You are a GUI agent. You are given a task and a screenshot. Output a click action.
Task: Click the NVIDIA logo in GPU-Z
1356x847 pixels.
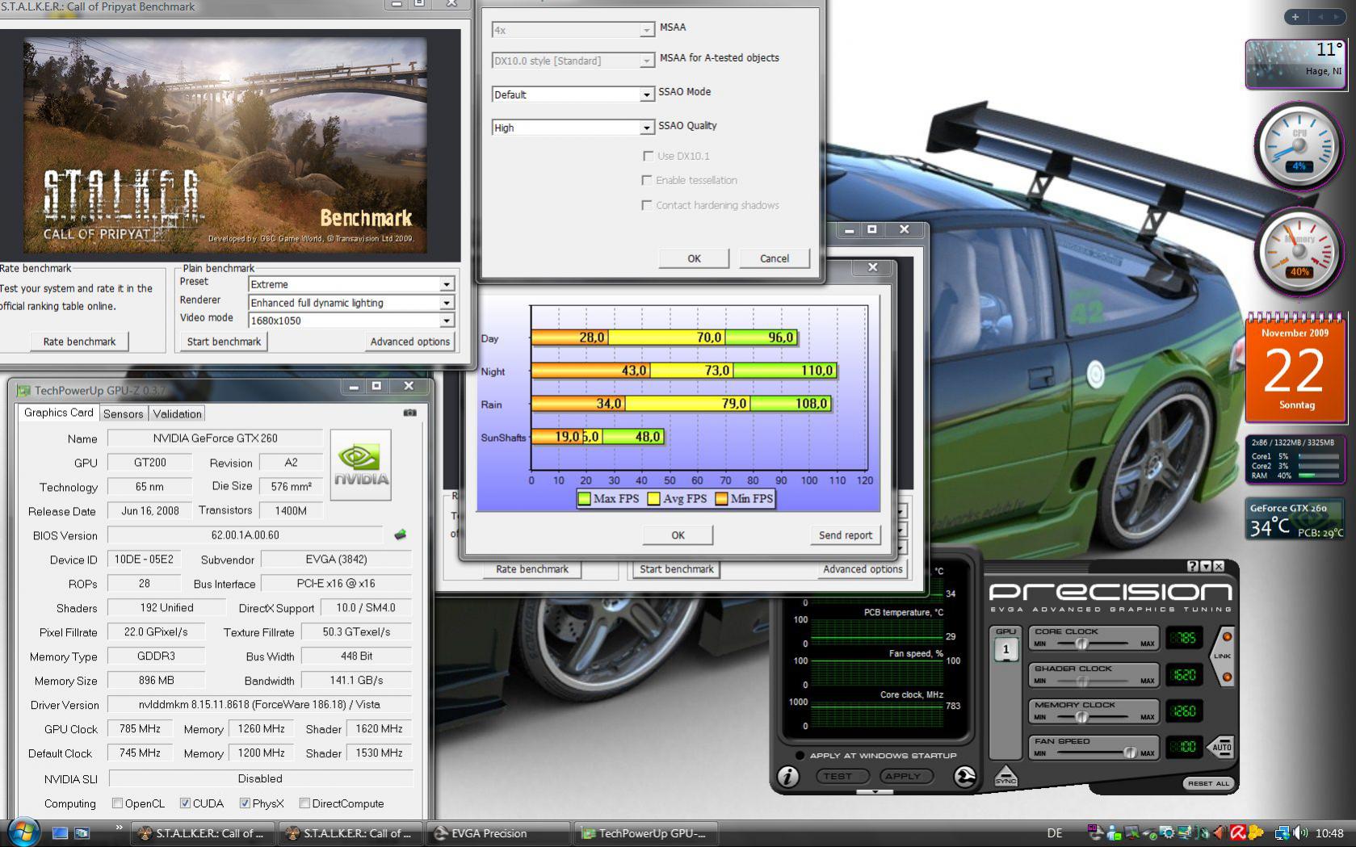[360, 464]
